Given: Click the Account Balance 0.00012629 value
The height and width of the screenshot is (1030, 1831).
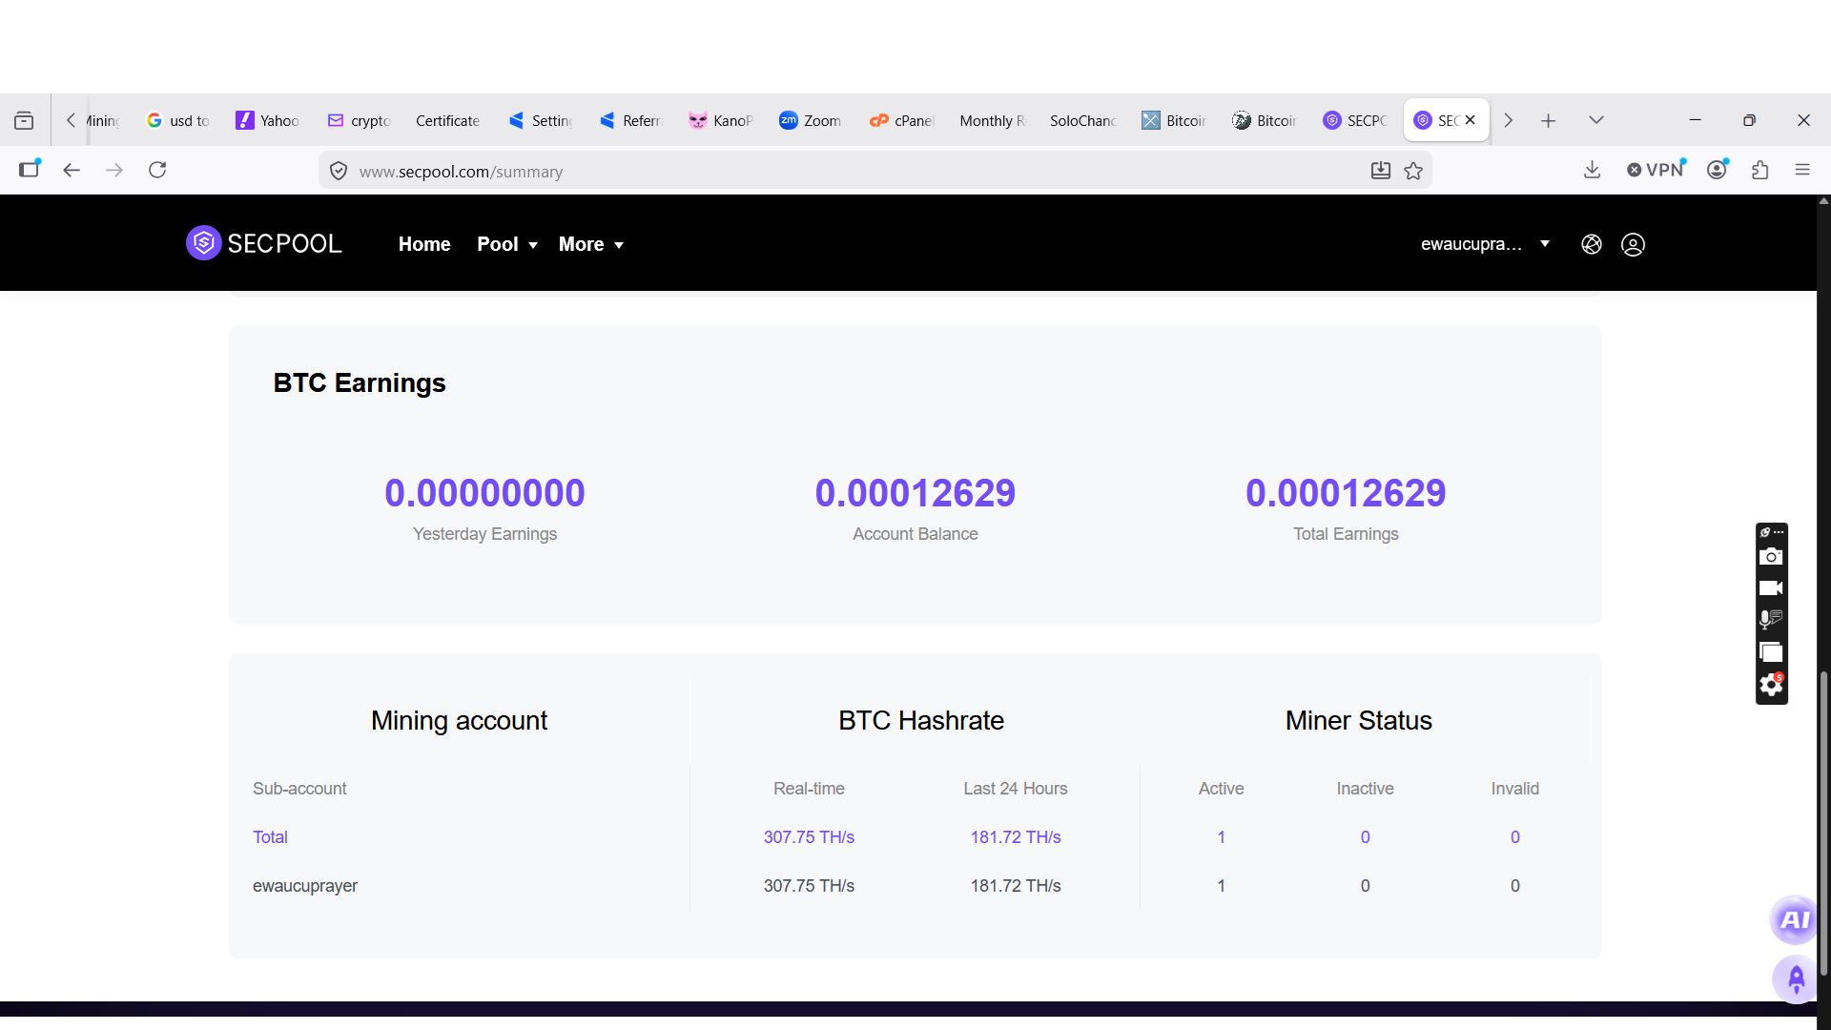Looking at the screenshot, I should (915, 493).
